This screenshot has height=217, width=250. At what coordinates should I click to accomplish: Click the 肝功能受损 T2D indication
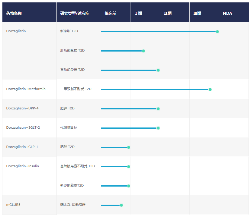72,50
